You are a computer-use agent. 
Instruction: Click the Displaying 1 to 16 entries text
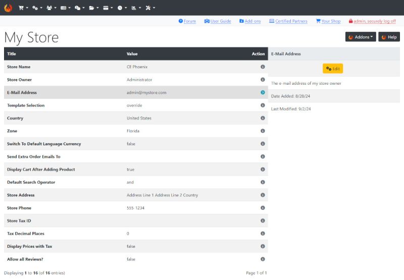point(34,273)
